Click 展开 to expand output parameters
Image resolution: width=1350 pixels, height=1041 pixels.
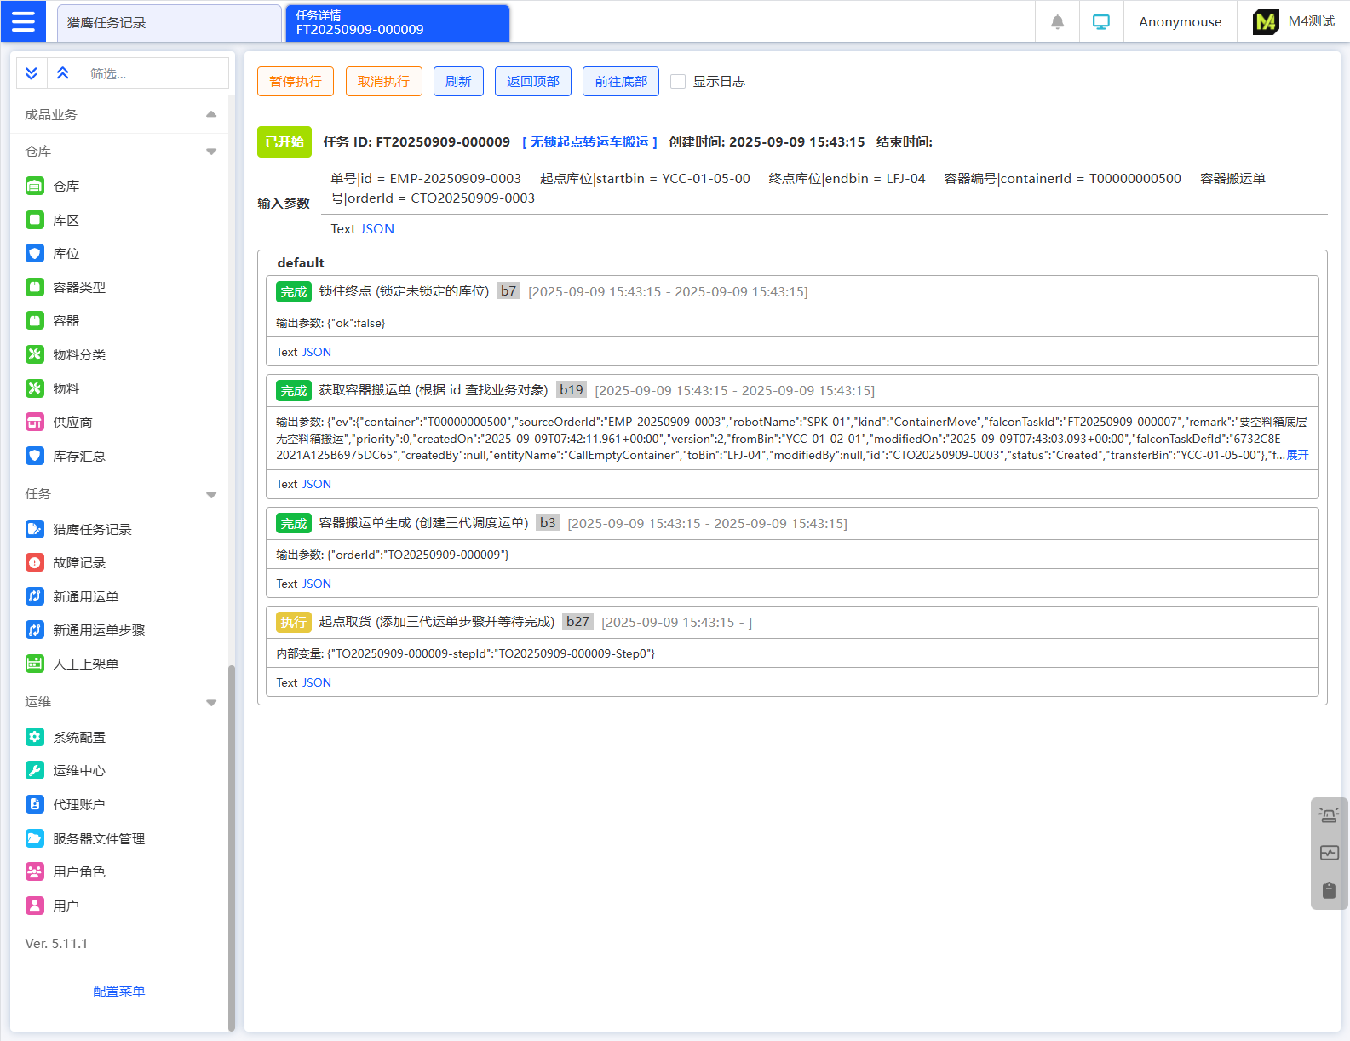1297,455
